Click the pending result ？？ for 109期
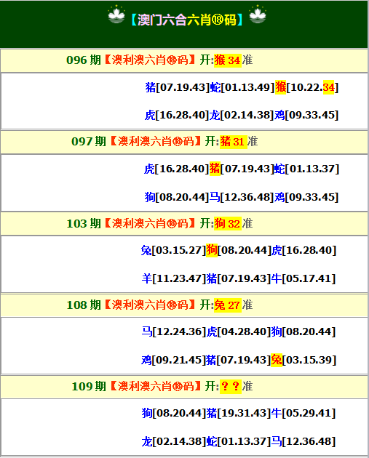The width and height of the screenshot is (369, 458). point(231,387)
